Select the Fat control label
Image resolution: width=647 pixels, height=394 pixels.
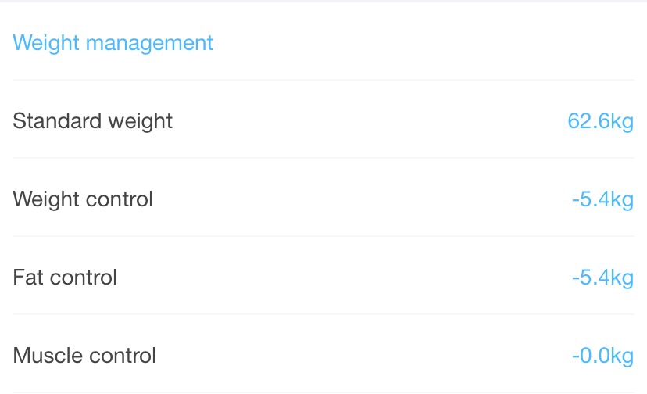[65, 277]
